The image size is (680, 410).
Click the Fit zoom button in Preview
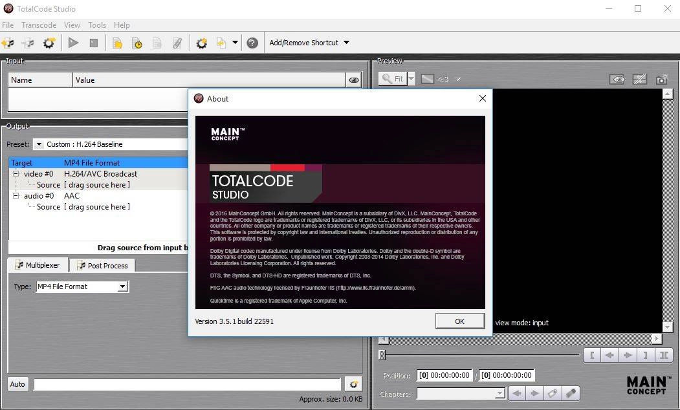(x=393, y=79)
